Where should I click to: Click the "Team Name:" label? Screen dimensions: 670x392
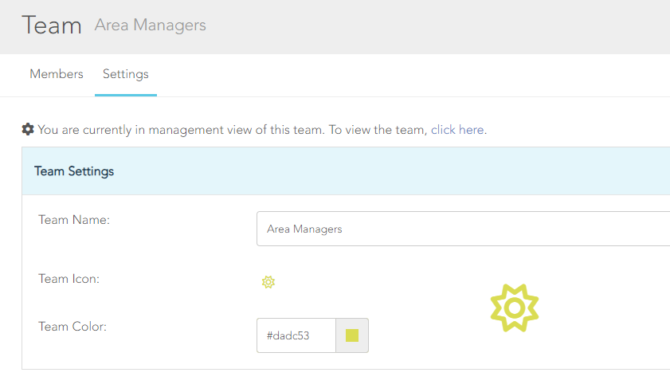74,220
